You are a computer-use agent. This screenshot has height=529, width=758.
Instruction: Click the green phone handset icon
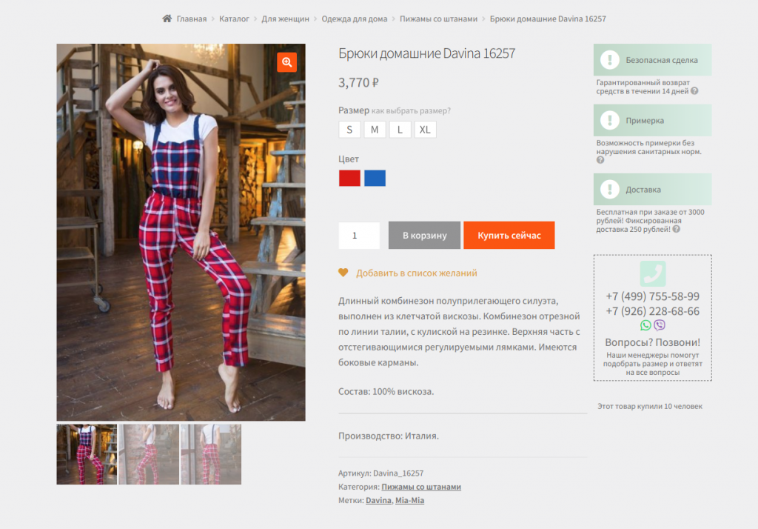click(x=653, y=273)
